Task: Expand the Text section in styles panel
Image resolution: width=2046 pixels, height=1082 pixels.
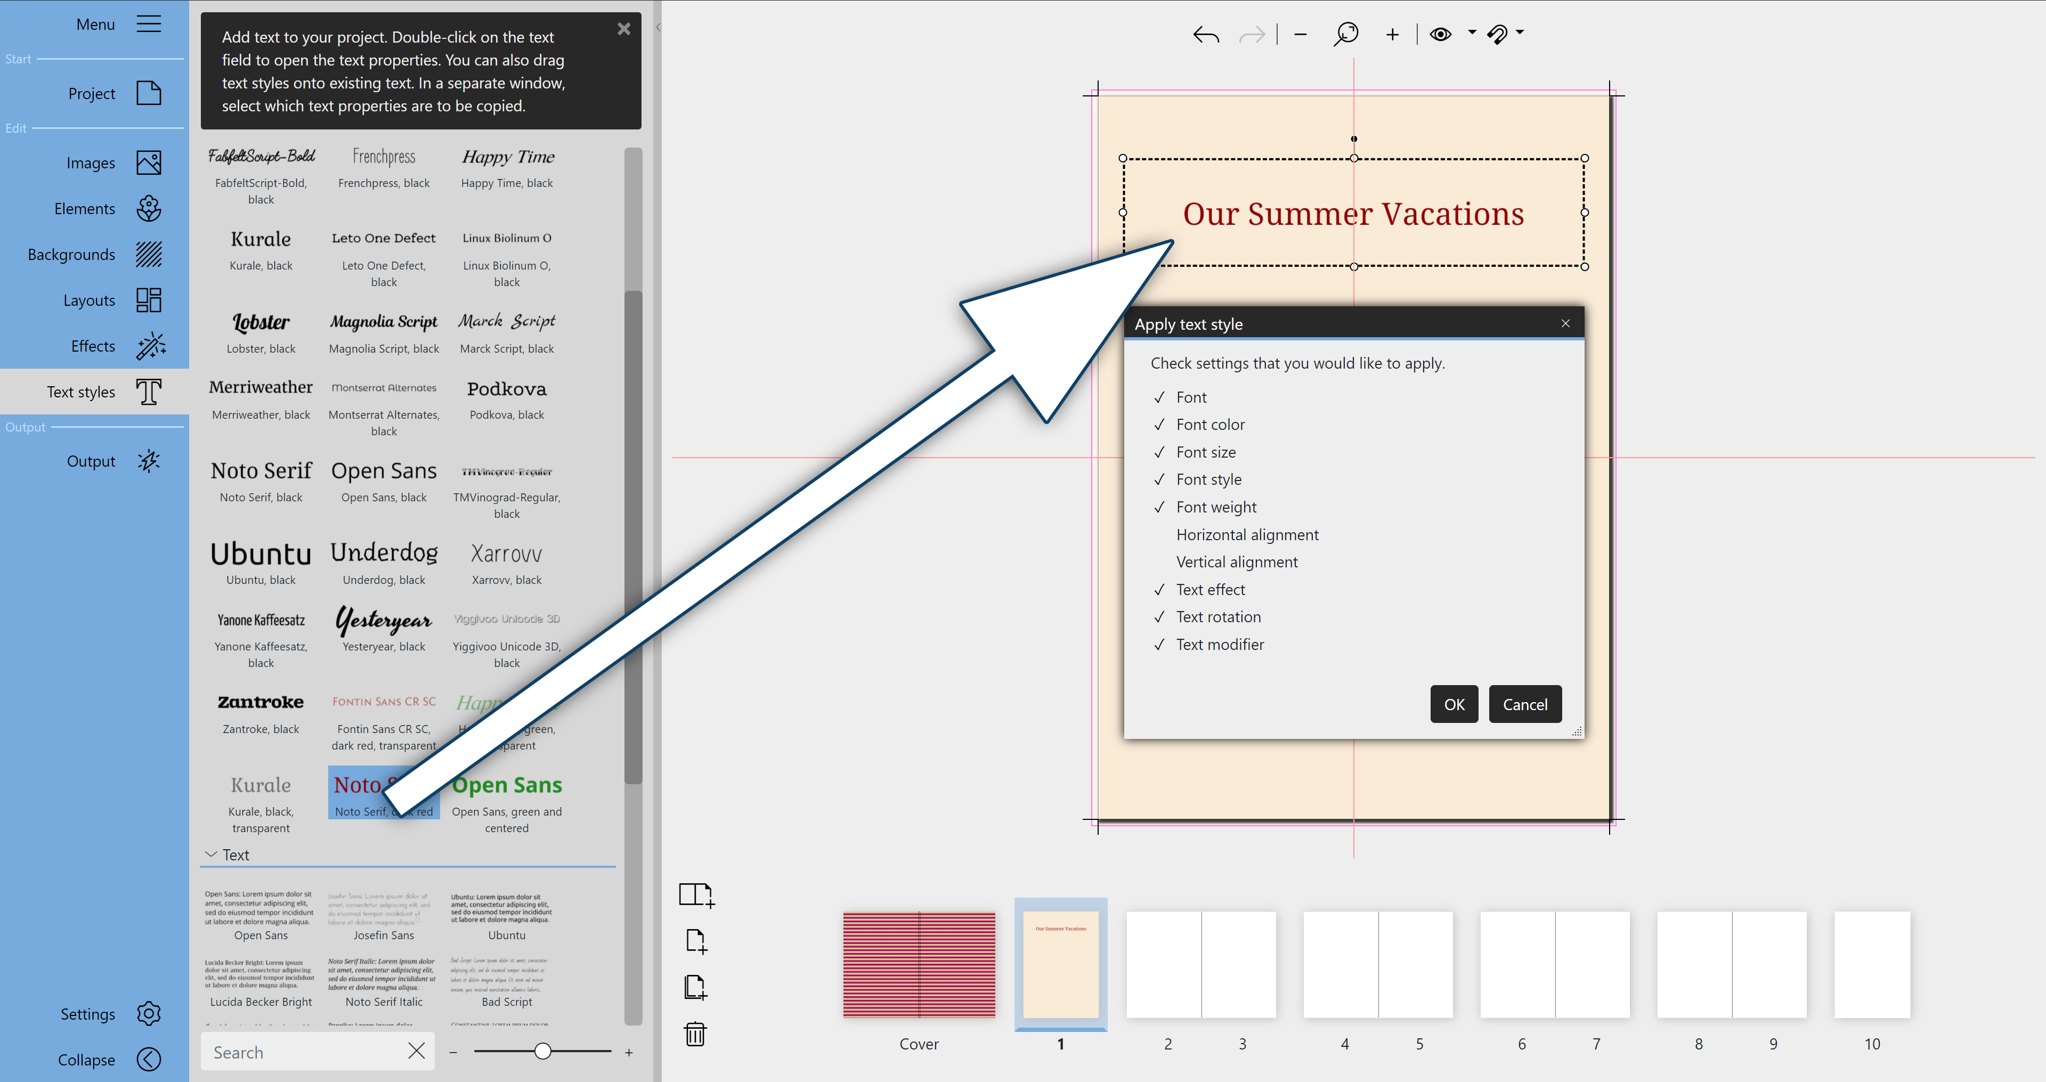Action: click(x=215, y=855)
